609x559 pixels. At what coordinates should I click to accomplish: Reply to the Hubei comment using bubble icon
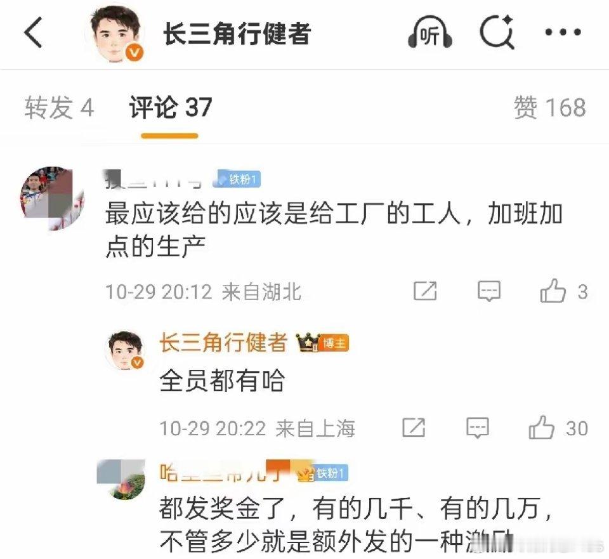[488, 291]
